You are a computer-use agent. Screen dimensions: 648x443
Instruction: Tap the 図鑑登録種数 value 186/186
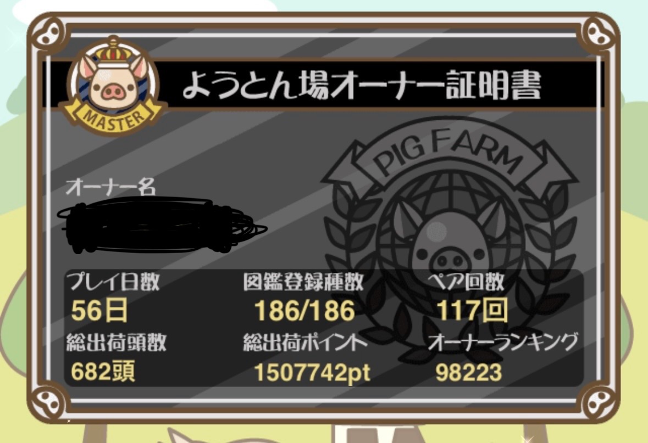304,311
